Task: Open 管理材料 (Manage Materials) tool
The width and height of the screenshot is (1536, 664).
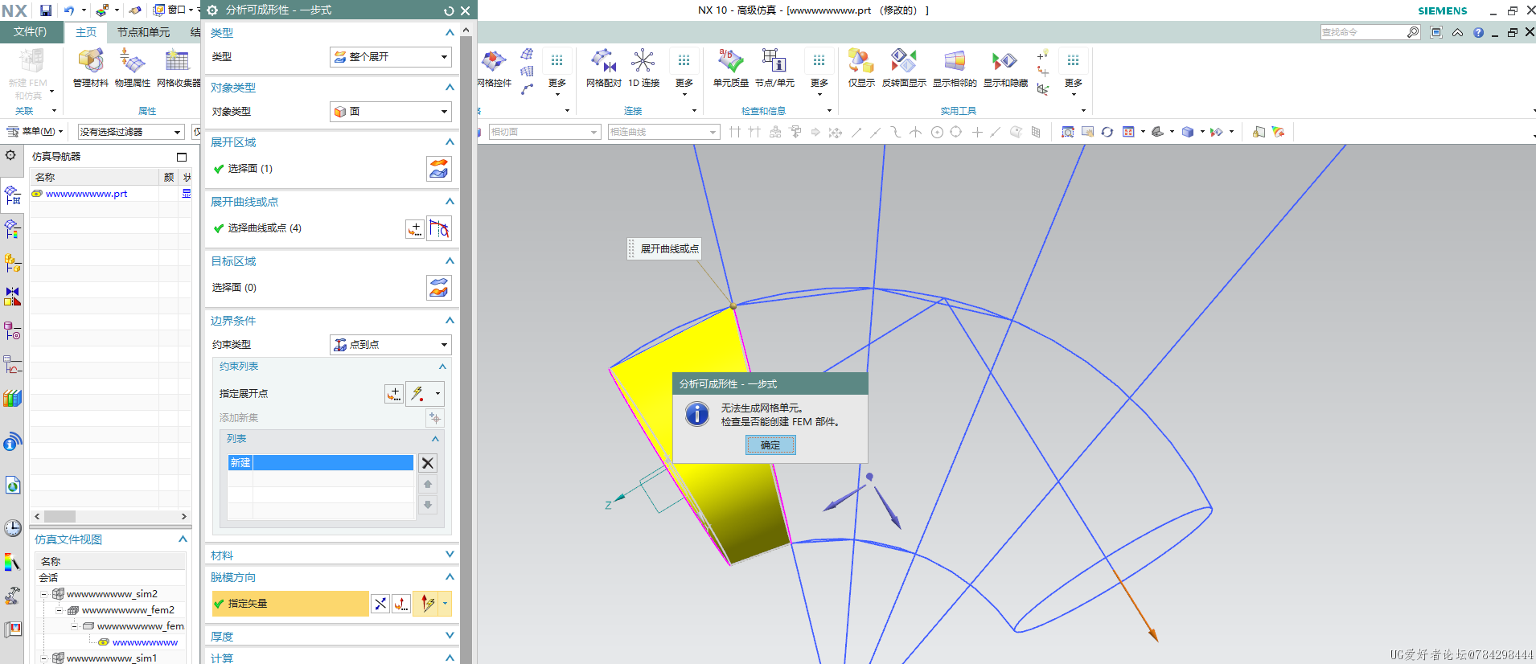Action: [x=90, y=68]
